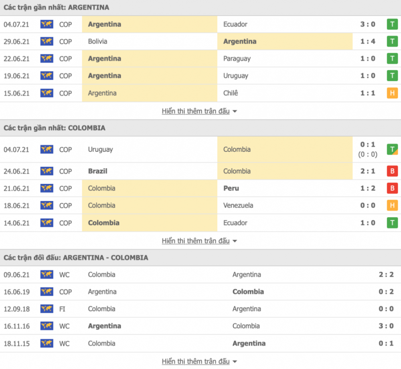The image size is (401, 369).
Task: Click the flag icon for 16.06.19 head-to-head
Action: [47, 292]
